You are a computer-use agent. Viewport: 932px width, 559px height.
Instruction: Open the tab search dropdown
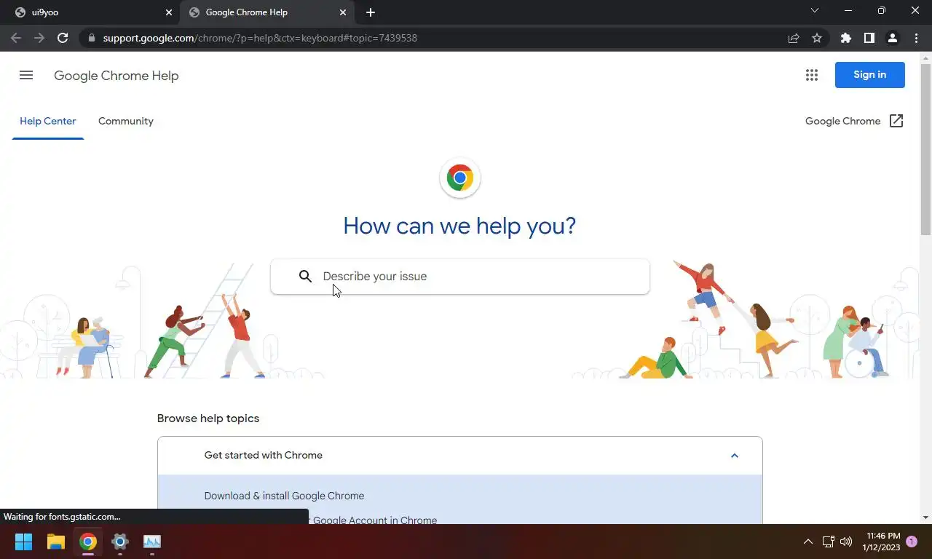click(815, 11)
